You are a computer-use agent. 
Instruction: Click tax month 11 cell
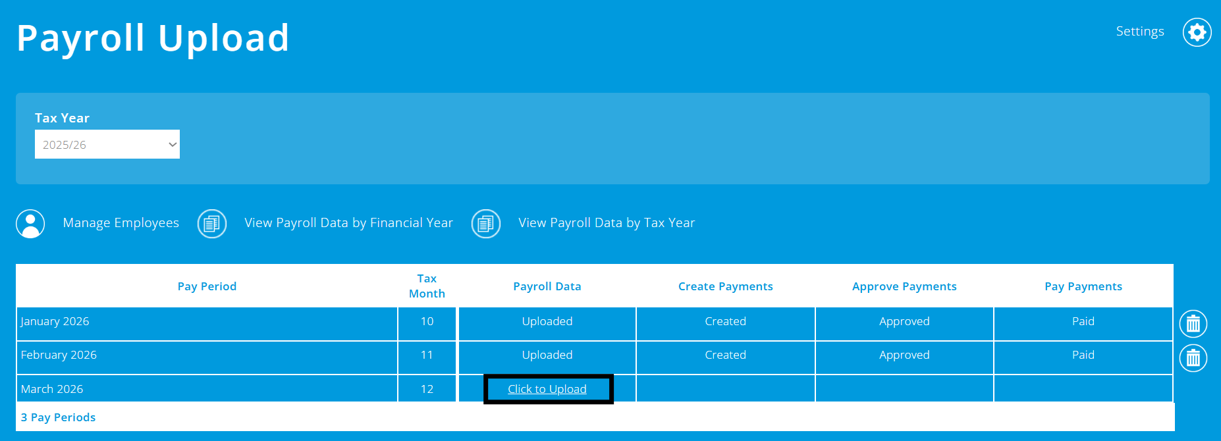click(x=427, y=358)
